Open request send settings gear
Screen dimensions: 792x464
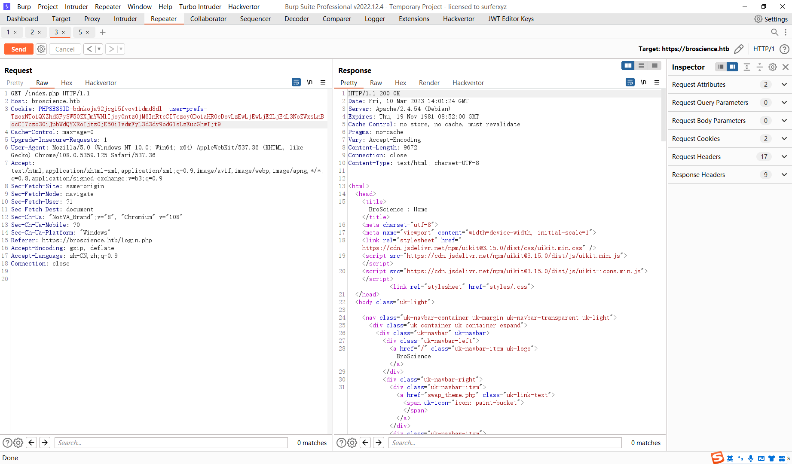[x=41, y=49]
